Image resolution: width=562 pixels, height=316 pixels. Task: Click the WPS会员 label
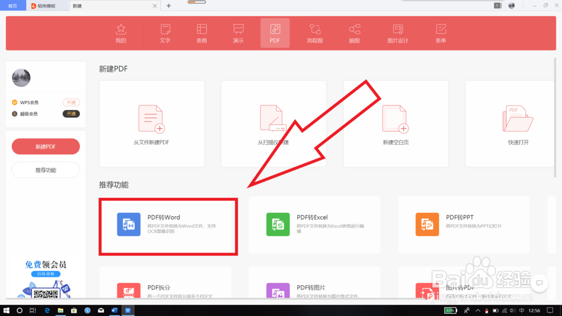[29, 102]
